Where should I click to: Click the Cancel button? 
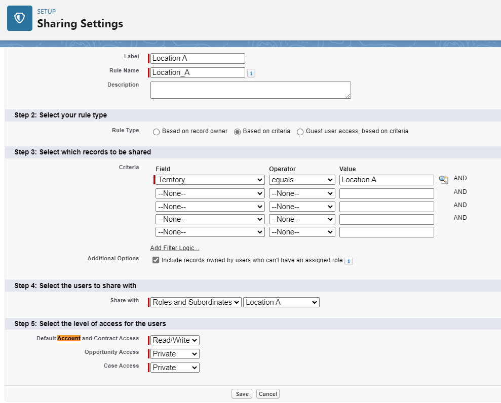point(268,394)
